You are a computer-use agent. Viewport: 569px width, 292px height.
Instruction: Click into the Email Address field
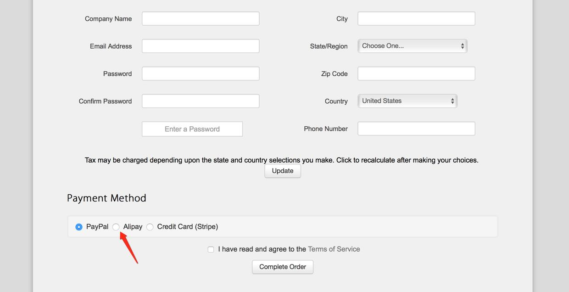(x=201, y=46)
